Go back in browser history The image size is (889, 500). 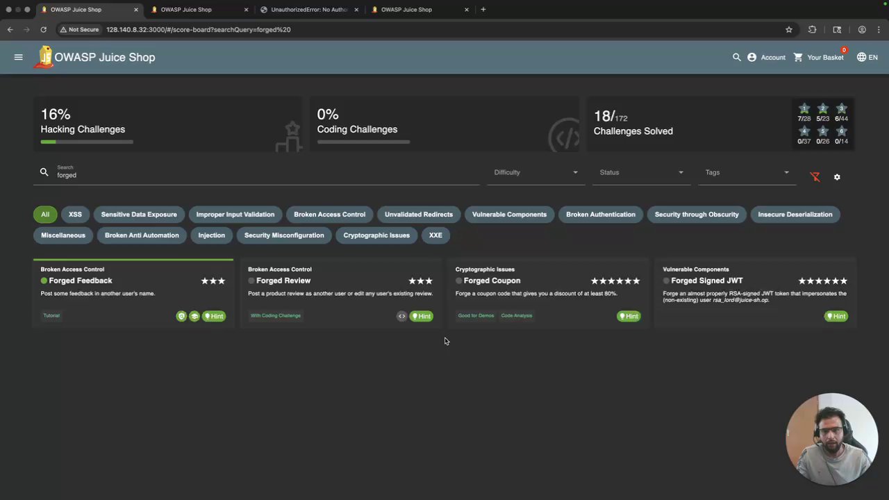[10, 30]
